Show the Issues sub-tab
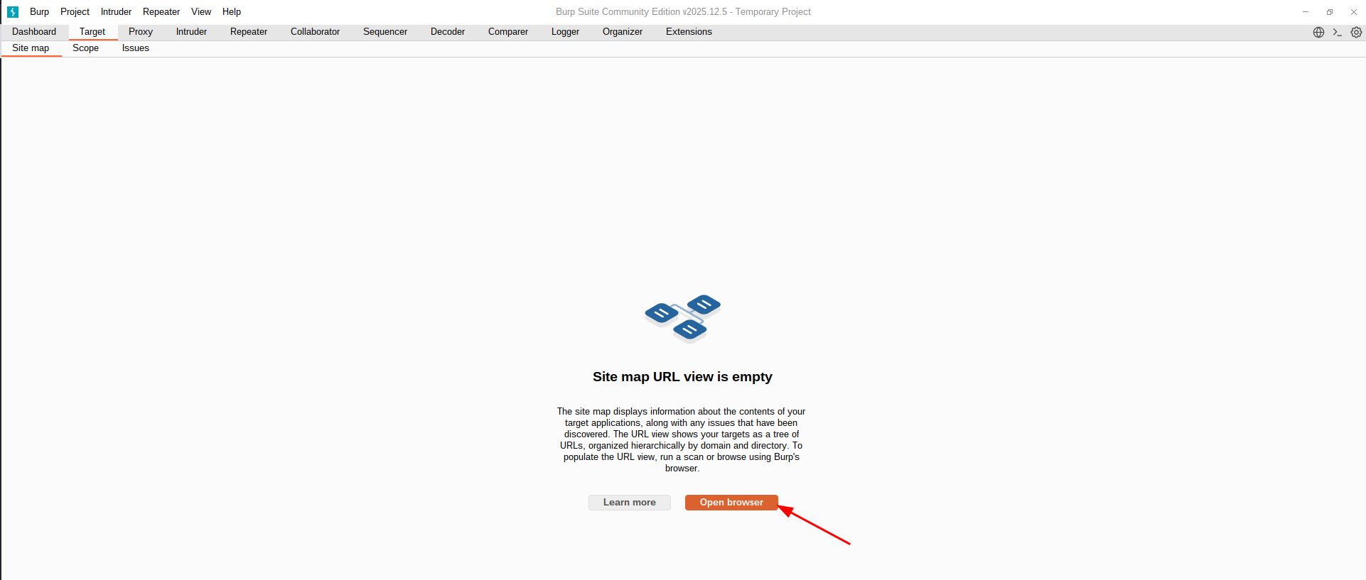 pyautogui.click(x=135, y=48)
